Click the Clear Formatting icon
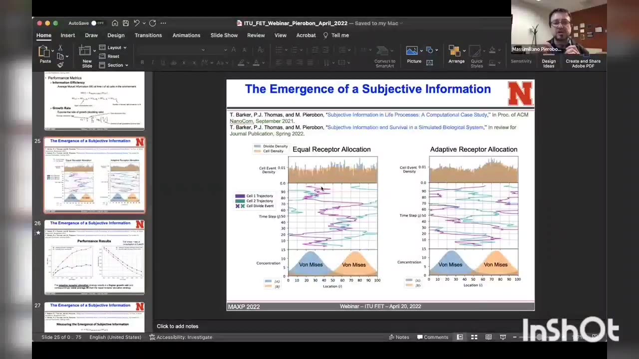Viewport: 639px width, 359px height. [x=260, y=49]
